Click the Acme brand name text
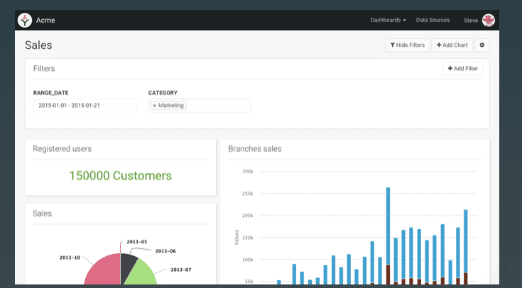This screenshot has width=522, height=288. (47, 20)
